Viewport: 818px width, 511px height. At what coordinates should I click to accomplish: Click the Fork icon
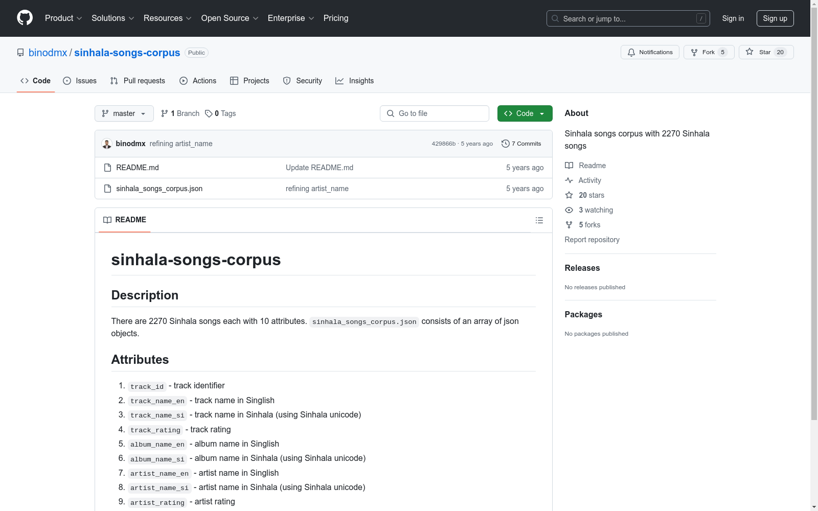[694, 52]
